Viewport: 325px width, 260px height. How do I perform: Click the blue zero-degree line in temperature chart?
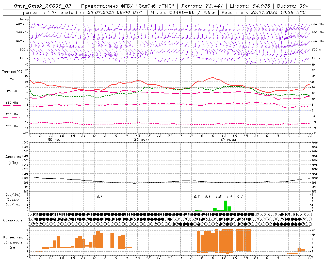coord(170,110)
